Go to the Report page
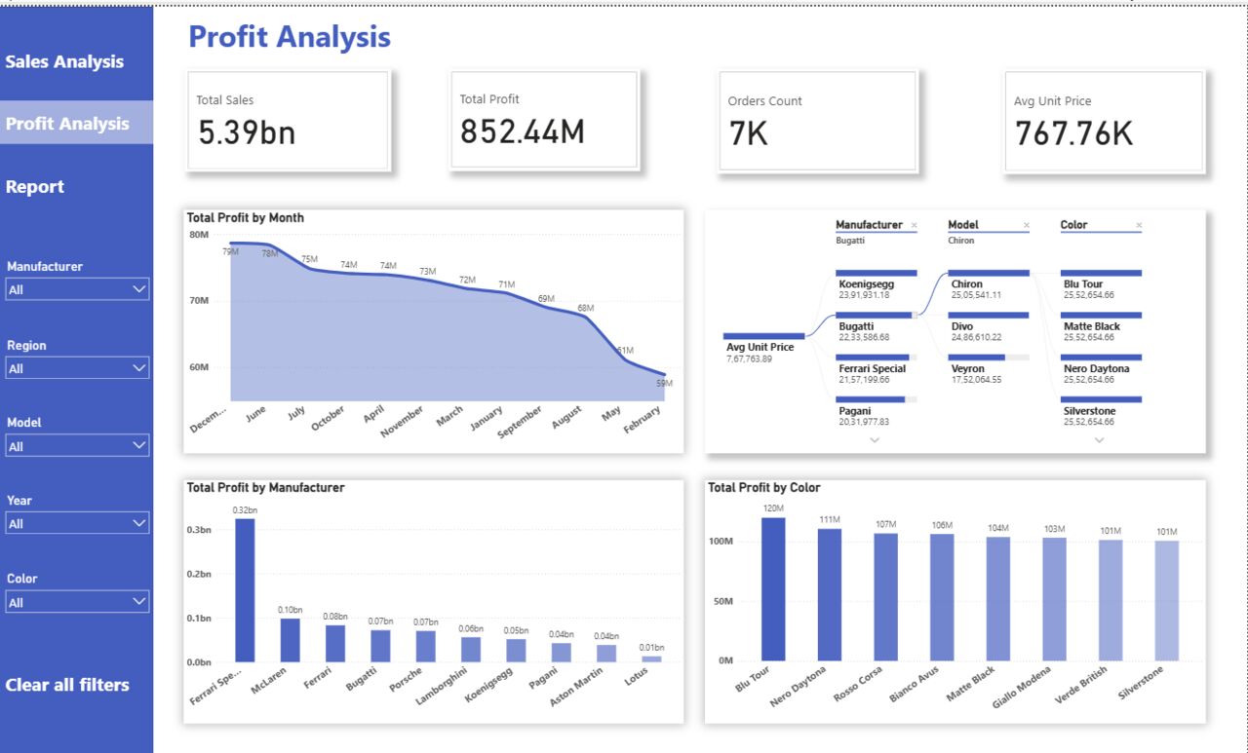The height and width of the screenshot is (753, 1248). (35, 186)
